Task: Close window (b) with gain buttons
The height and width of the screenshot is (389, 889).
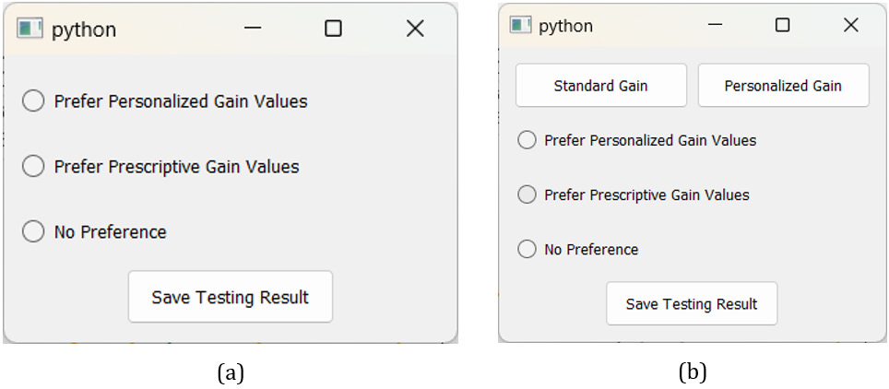Action: point(851,25)
